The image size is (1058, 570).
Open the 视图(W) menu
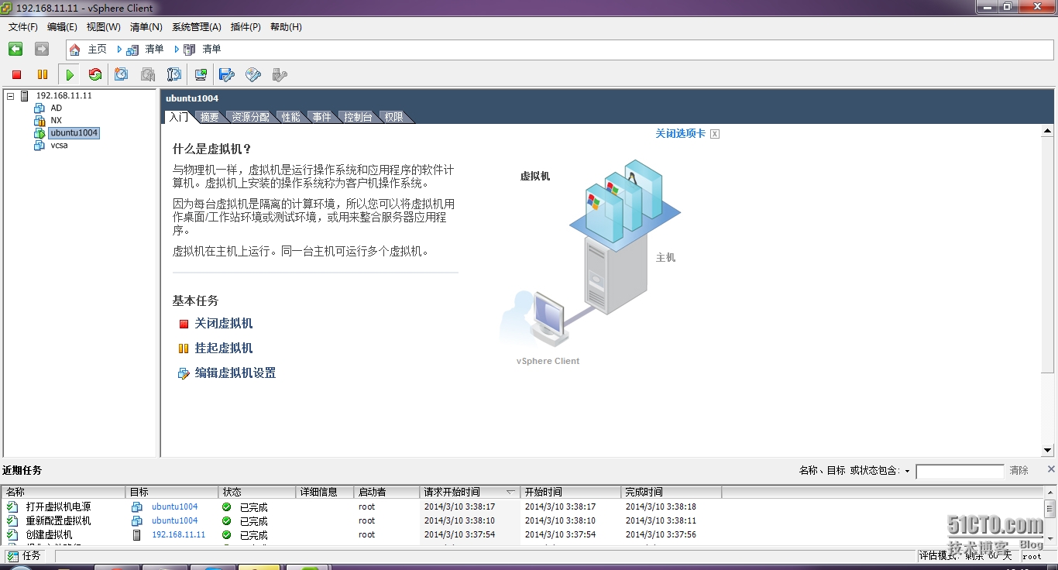coord(103,27)
